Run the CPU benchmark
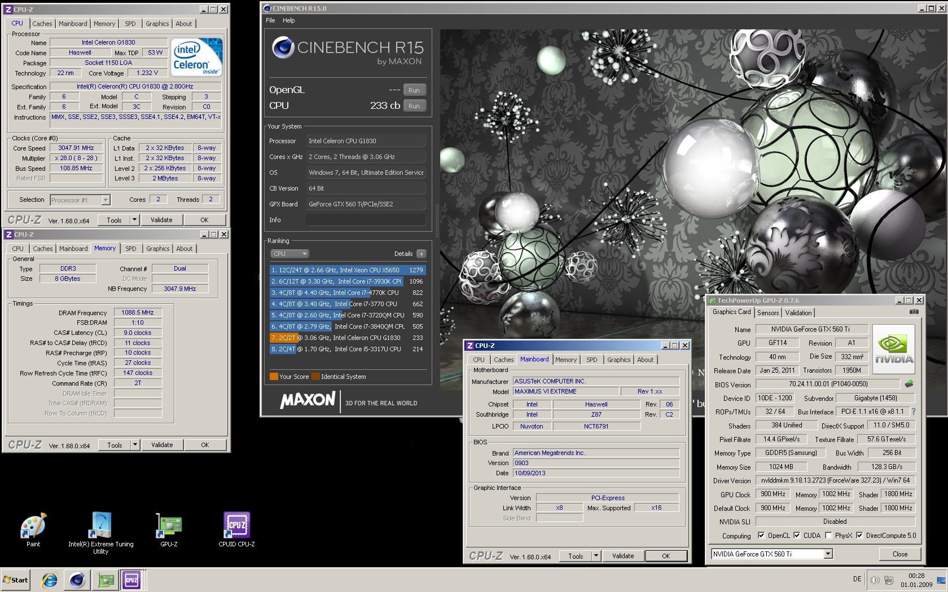The width and height of the screenshot is (948, 592). point(414,106)
